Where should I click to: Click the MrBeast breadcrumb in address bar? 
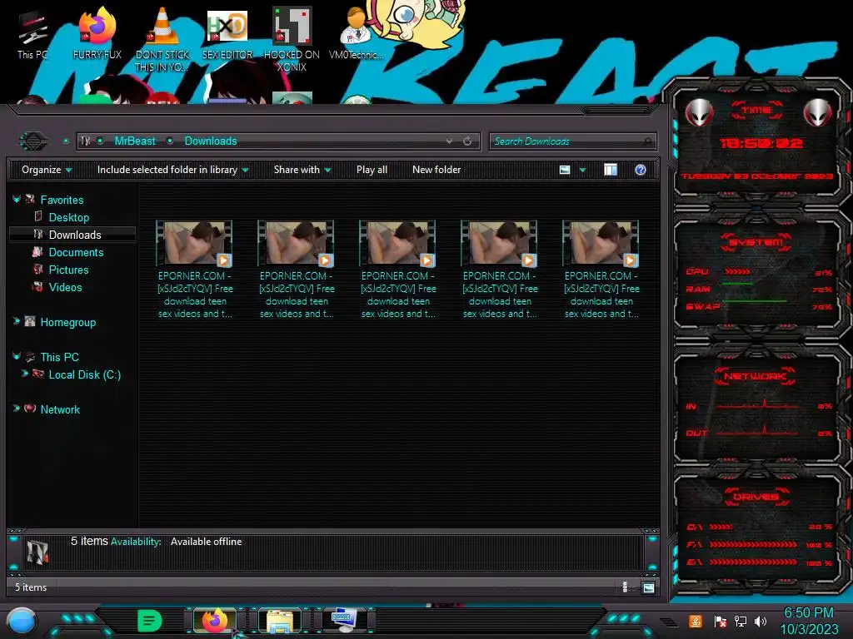[x=135, y=141]
